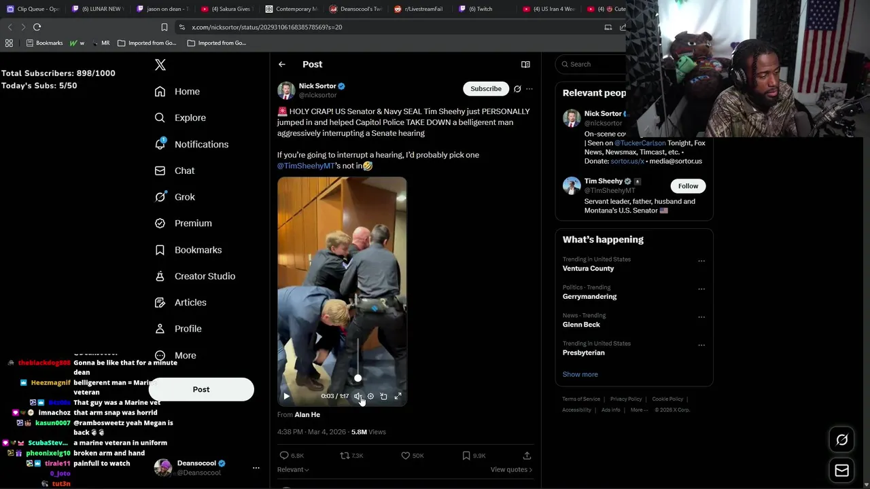Switch to the Contemporary M browser tab

pos(292,9)
